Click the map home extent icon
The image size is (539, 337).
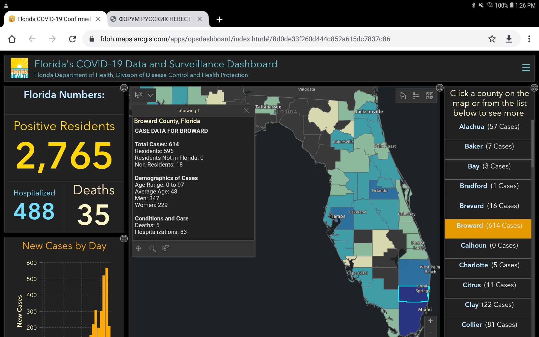[403, 96]
